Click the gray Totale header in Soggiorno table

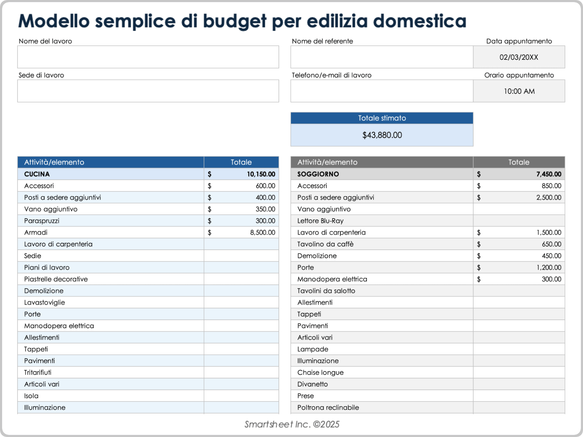(x=519, y=162)
